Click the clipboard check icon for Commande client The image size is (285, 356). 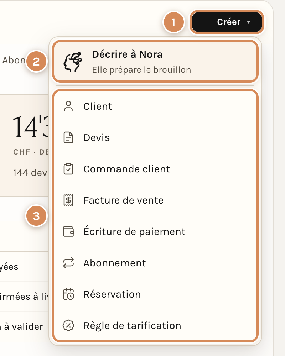(x=68, y=169)
